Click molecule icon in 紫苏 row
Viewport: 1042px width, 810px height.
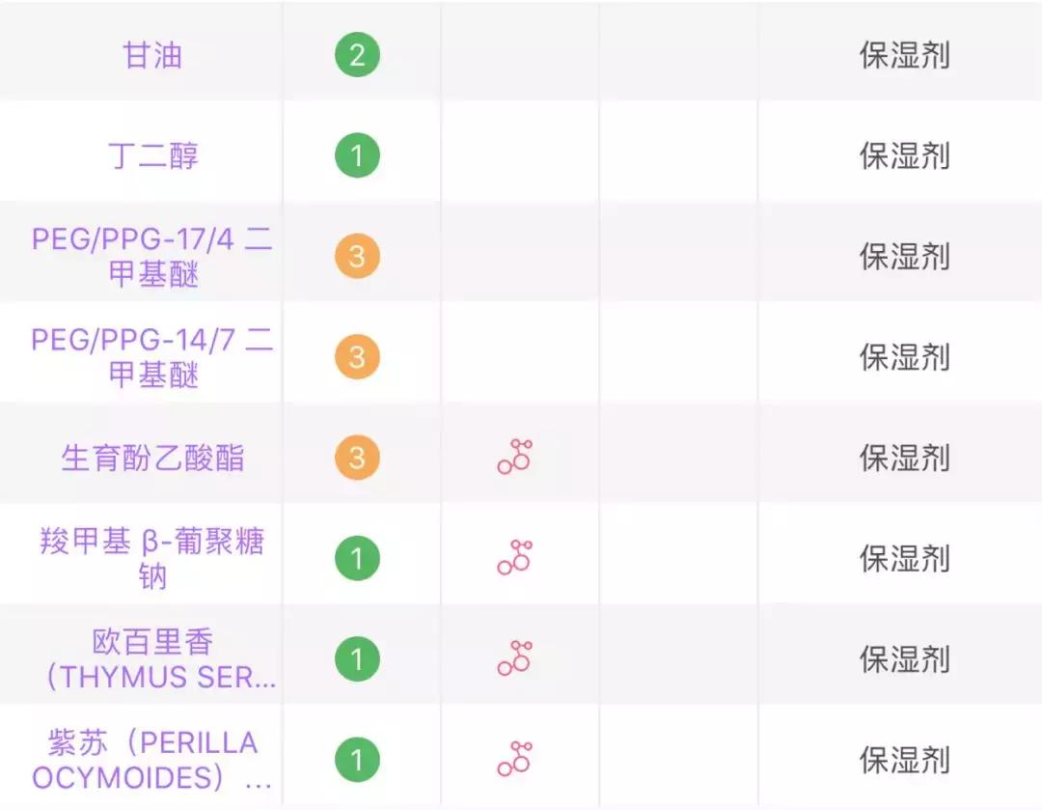515,759
